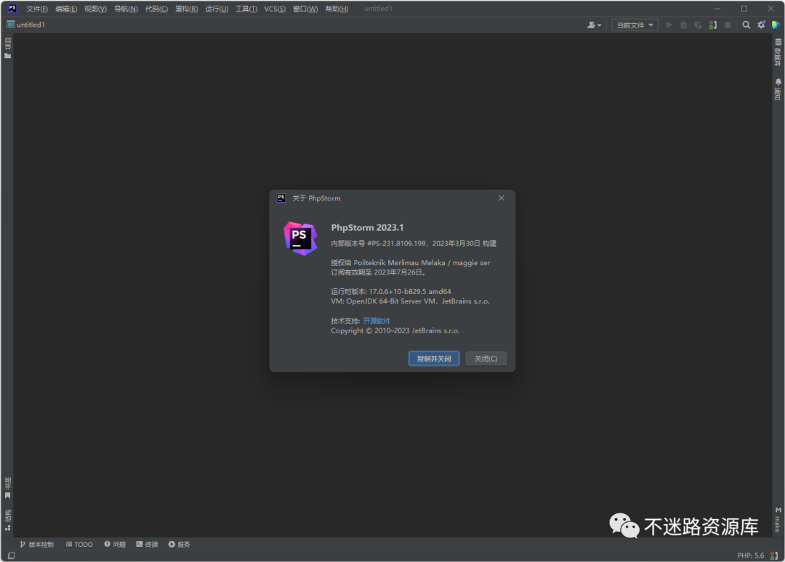
Task: Open the 书签 bookmarks tool window
Action: point(7,488)
